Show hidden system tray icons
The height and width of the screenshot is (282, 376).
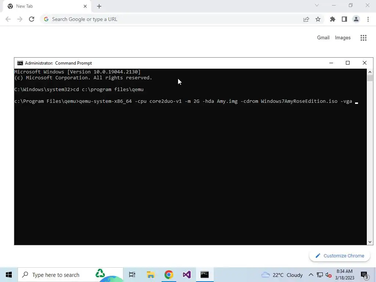tap(311, 275)
